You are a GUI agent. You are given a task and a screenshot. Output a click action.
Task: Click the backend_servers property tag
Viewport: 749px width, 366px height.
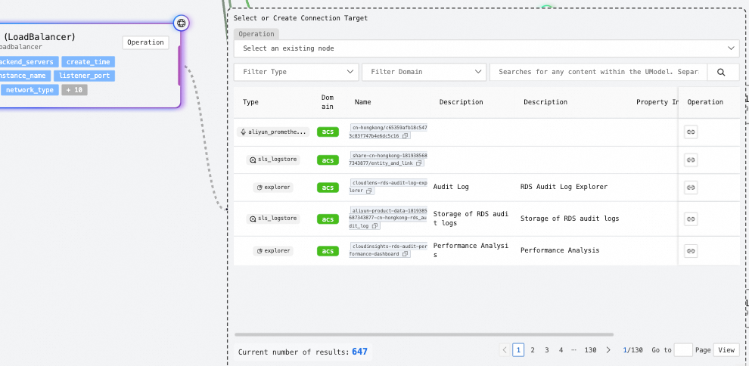(x=29, y=62)
